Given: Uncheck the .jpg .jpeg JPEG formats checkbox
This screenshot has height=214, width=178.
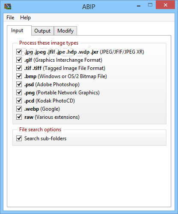Looking at the screenshot, I should tap(19, 52).
